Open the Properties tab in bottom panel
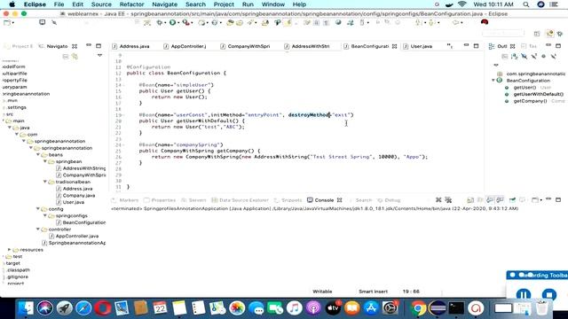The height and width of the screenshot is (319, 568). 163,200
